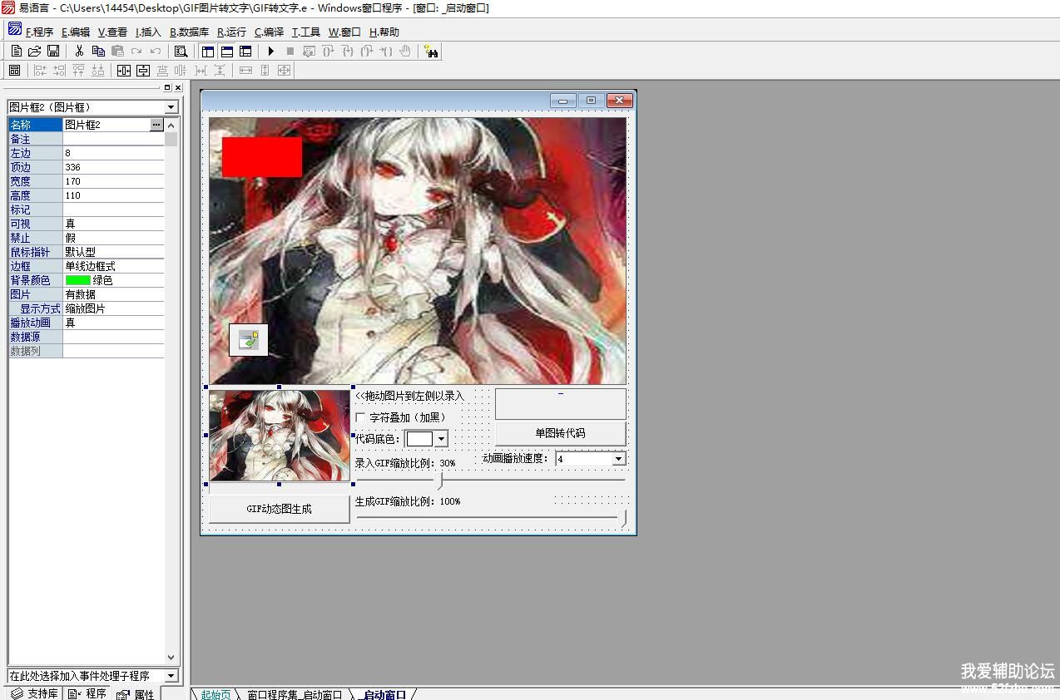Close the property side panel
This screenshot has height=700, width=1060.
[x=177, y=87]
